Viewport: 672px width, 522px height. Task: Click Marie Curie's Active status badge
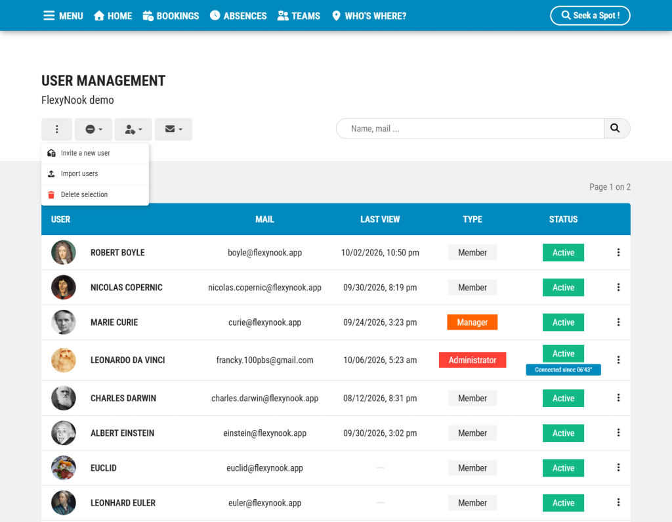tap(563, 322)
